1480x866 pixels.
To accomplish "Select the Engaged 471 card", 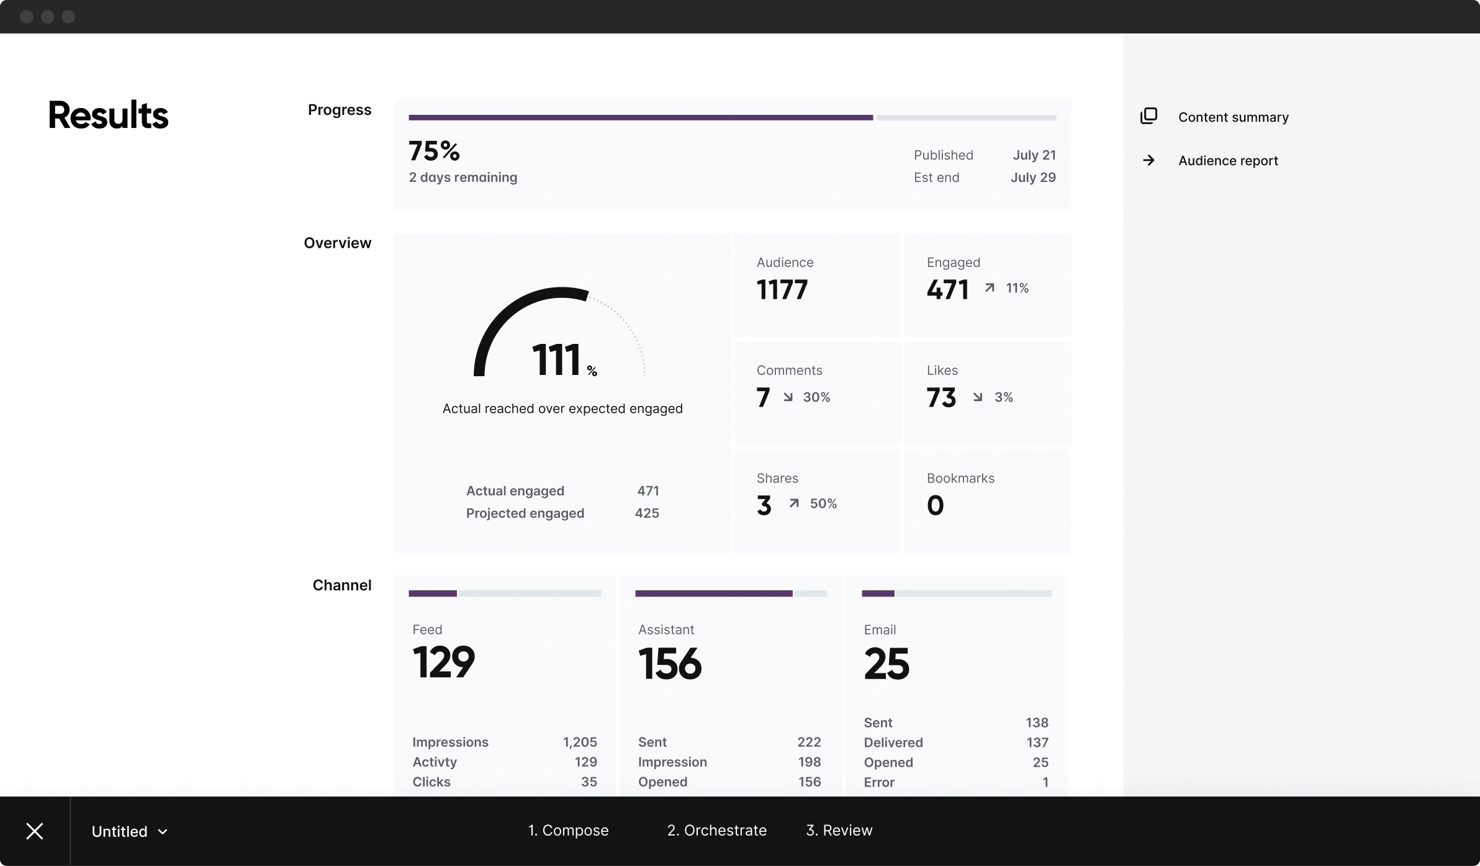I will 987,285.
